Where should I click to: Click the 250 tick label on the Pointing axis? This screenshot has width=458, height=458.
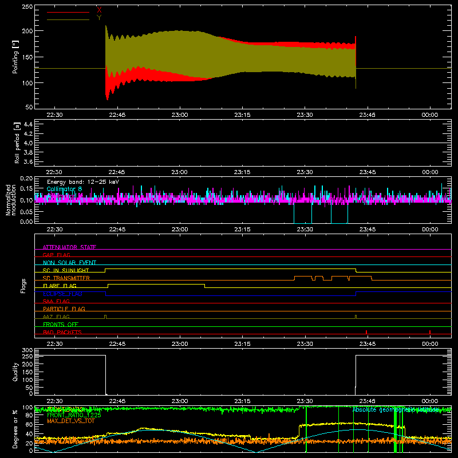[x=27, y=7]
